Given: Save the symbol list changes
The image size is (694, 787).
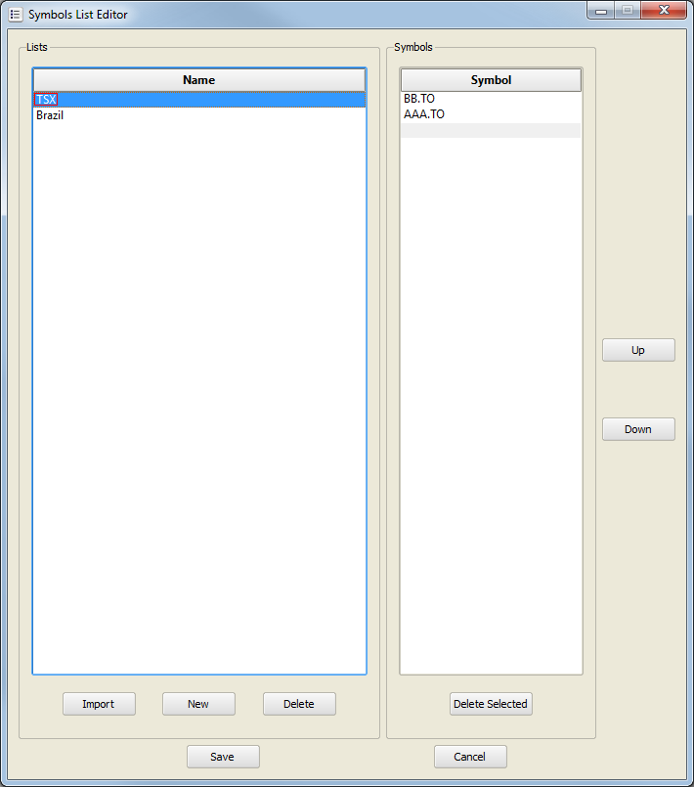Looking at the screenshot, I should click(x=223, y=757).
